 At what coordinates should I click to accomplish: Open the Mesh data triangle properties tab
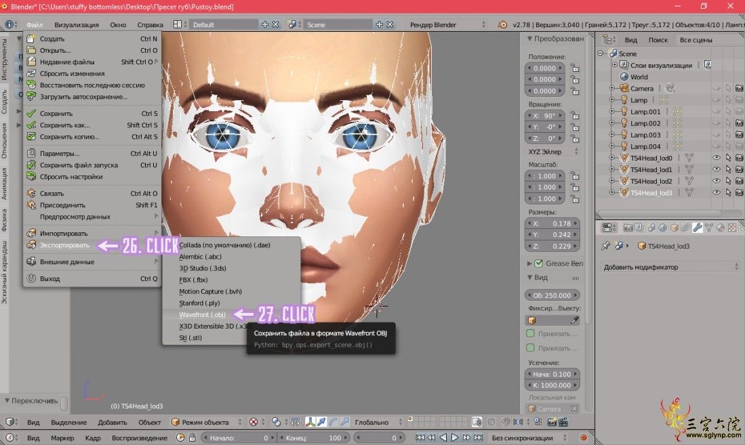click(709, 228)
